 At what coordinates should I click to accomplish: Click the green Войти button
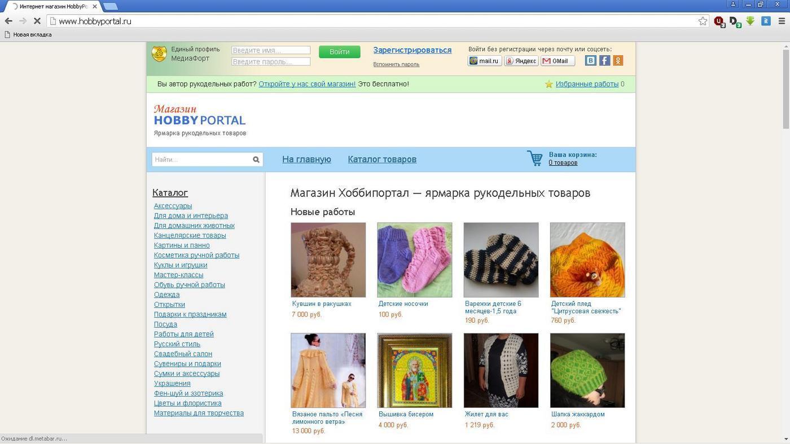pos(339,51)
